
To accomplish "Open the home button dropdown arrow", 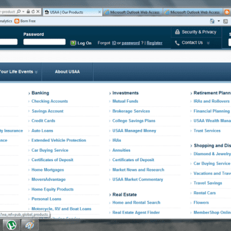I will [x=219, y=21].
